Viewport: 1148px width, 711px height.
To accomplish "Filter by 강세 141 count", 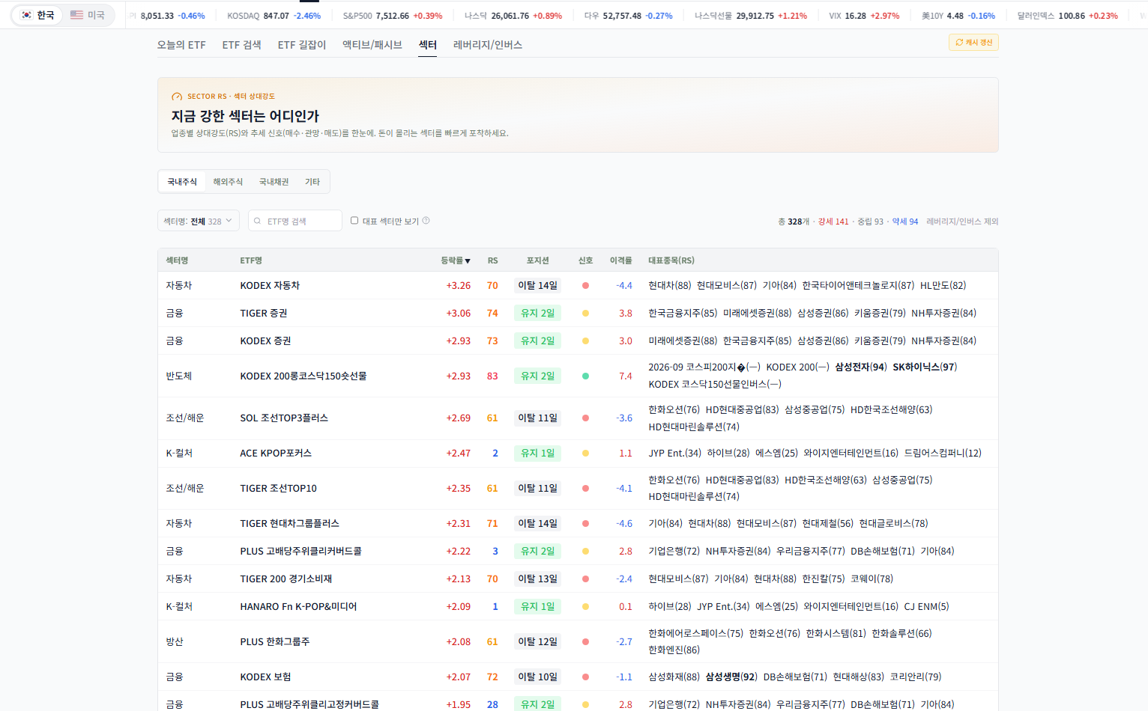I will pos(833,222).
